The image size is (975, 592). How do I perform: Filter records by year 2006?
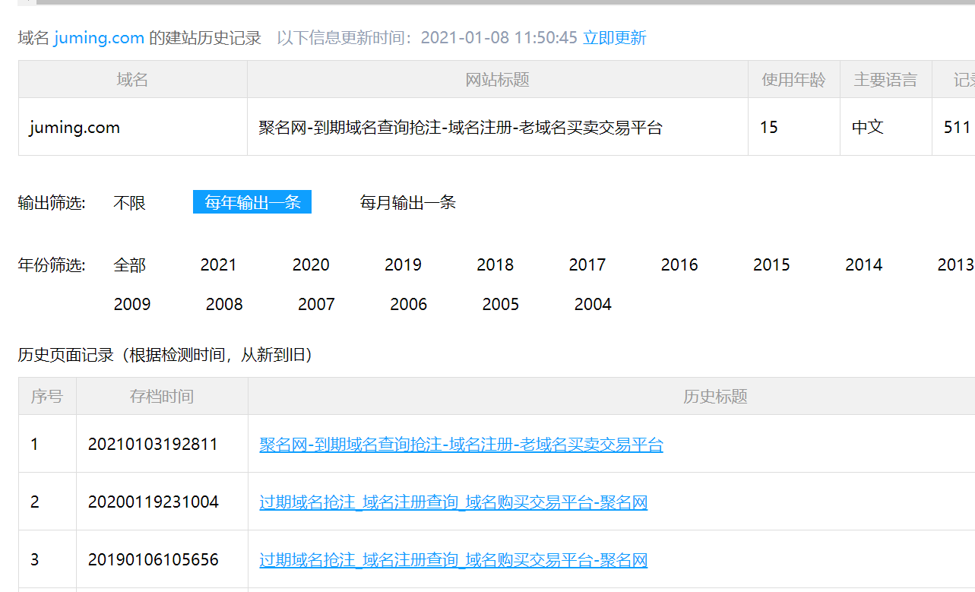coord(409,305)
